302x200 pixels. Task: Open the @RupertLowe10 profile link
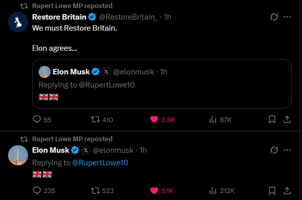(100, 163)
